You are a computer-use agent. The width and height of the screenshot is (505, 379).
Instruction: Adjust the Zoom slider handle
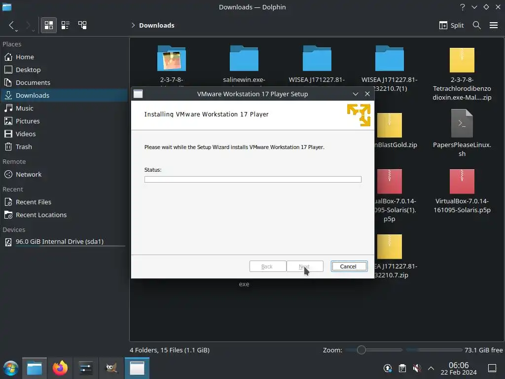[x=361, y=350]
